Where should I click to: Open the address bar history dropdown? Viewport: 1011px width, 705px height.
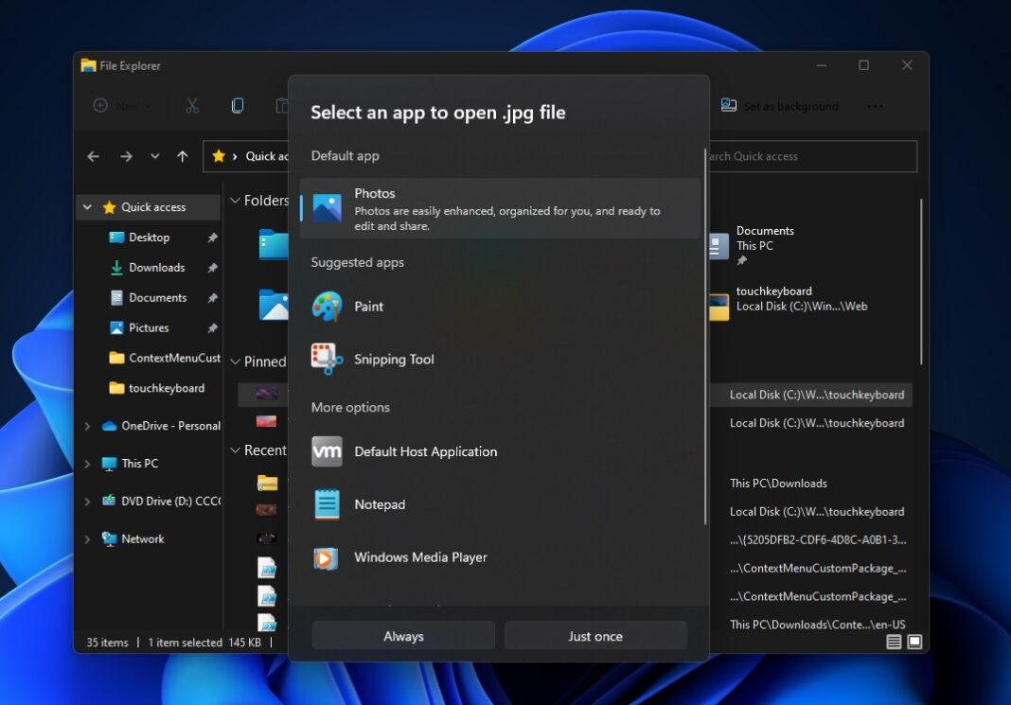tap(154, 156)
